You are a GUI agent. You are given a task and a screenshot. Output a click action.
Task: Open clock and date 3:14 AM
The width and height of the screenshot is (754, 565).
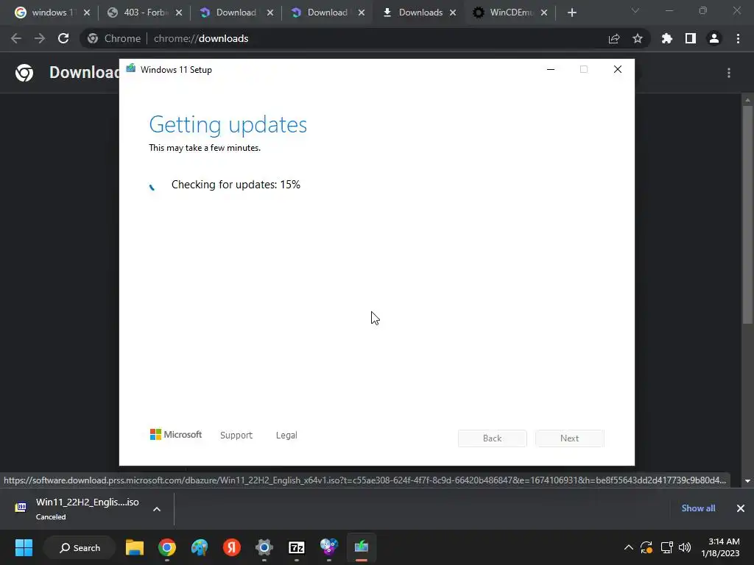click(x=720, y=547)
